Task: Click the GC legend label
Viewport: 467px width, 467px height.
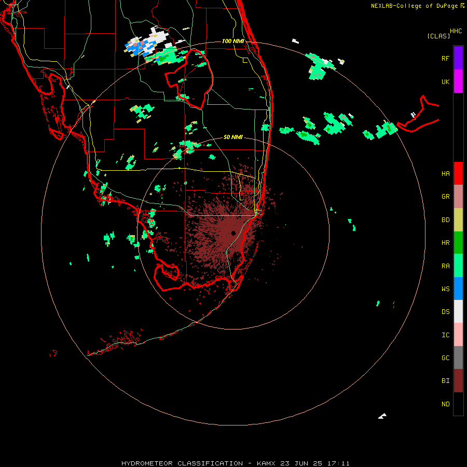Action: pyautogui.click(x=445, y=358)
